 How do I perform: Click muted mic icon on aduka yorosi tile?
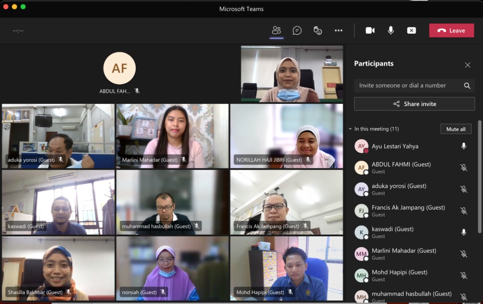click(61, 160)
